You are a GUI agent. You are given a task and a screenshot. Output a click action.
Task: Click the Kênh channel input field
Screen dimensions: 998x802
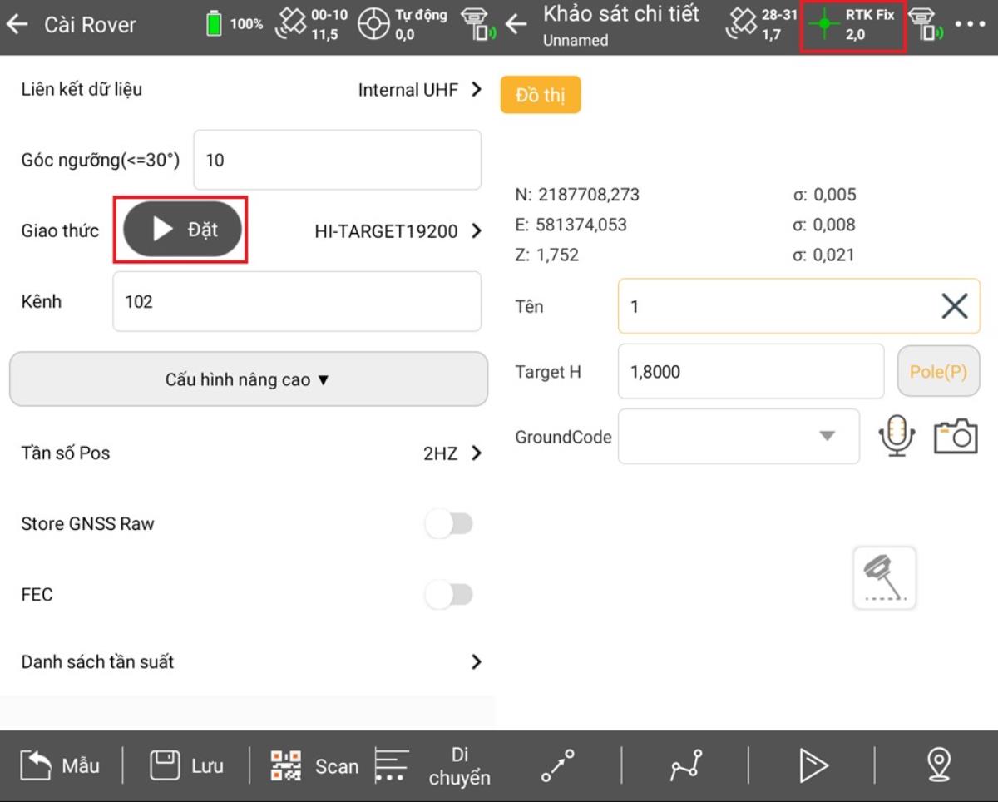click(296, 302)
